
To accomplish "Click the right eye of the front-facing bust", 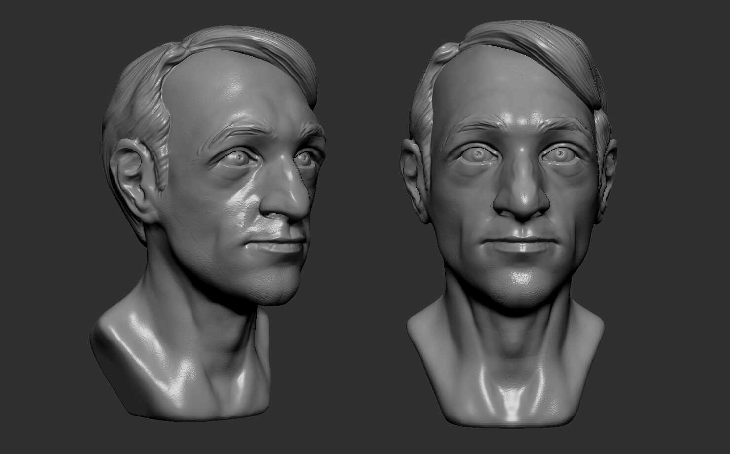I will [560, 154].
